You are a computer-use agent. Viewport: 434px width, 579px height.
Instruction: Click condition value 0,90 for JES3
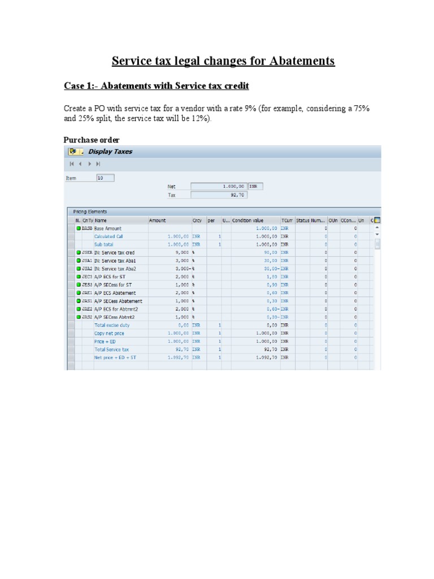pos(272,285)
